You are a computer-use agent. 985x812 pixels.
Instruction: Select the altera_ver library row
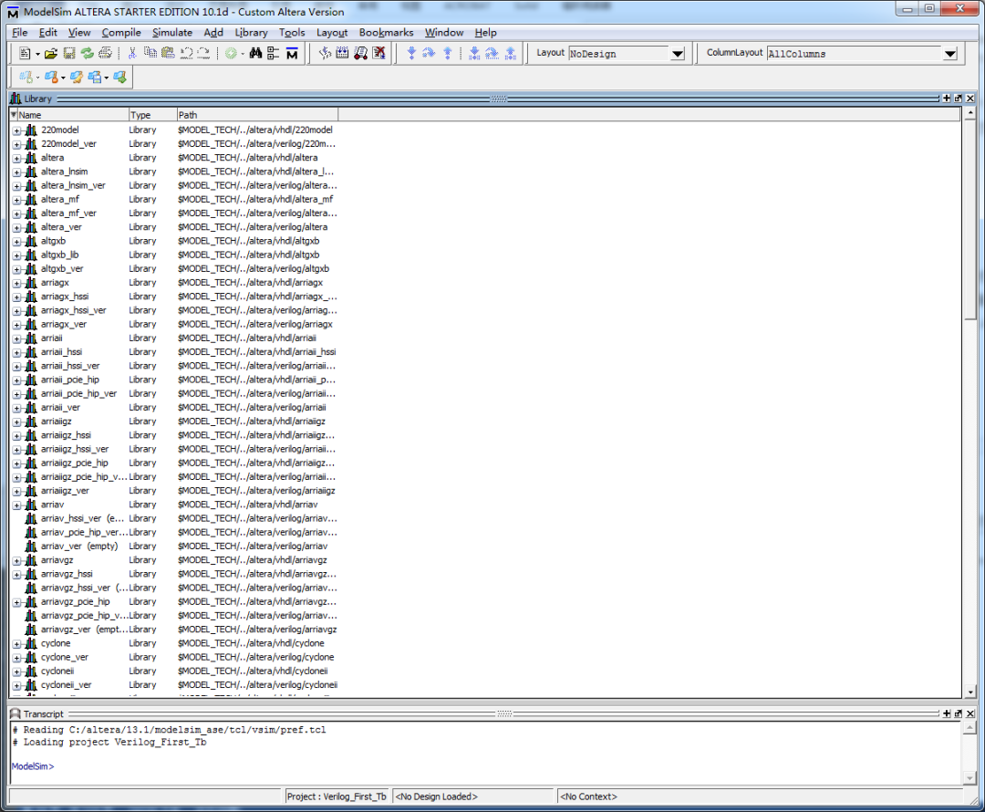[x=174, y=227]
